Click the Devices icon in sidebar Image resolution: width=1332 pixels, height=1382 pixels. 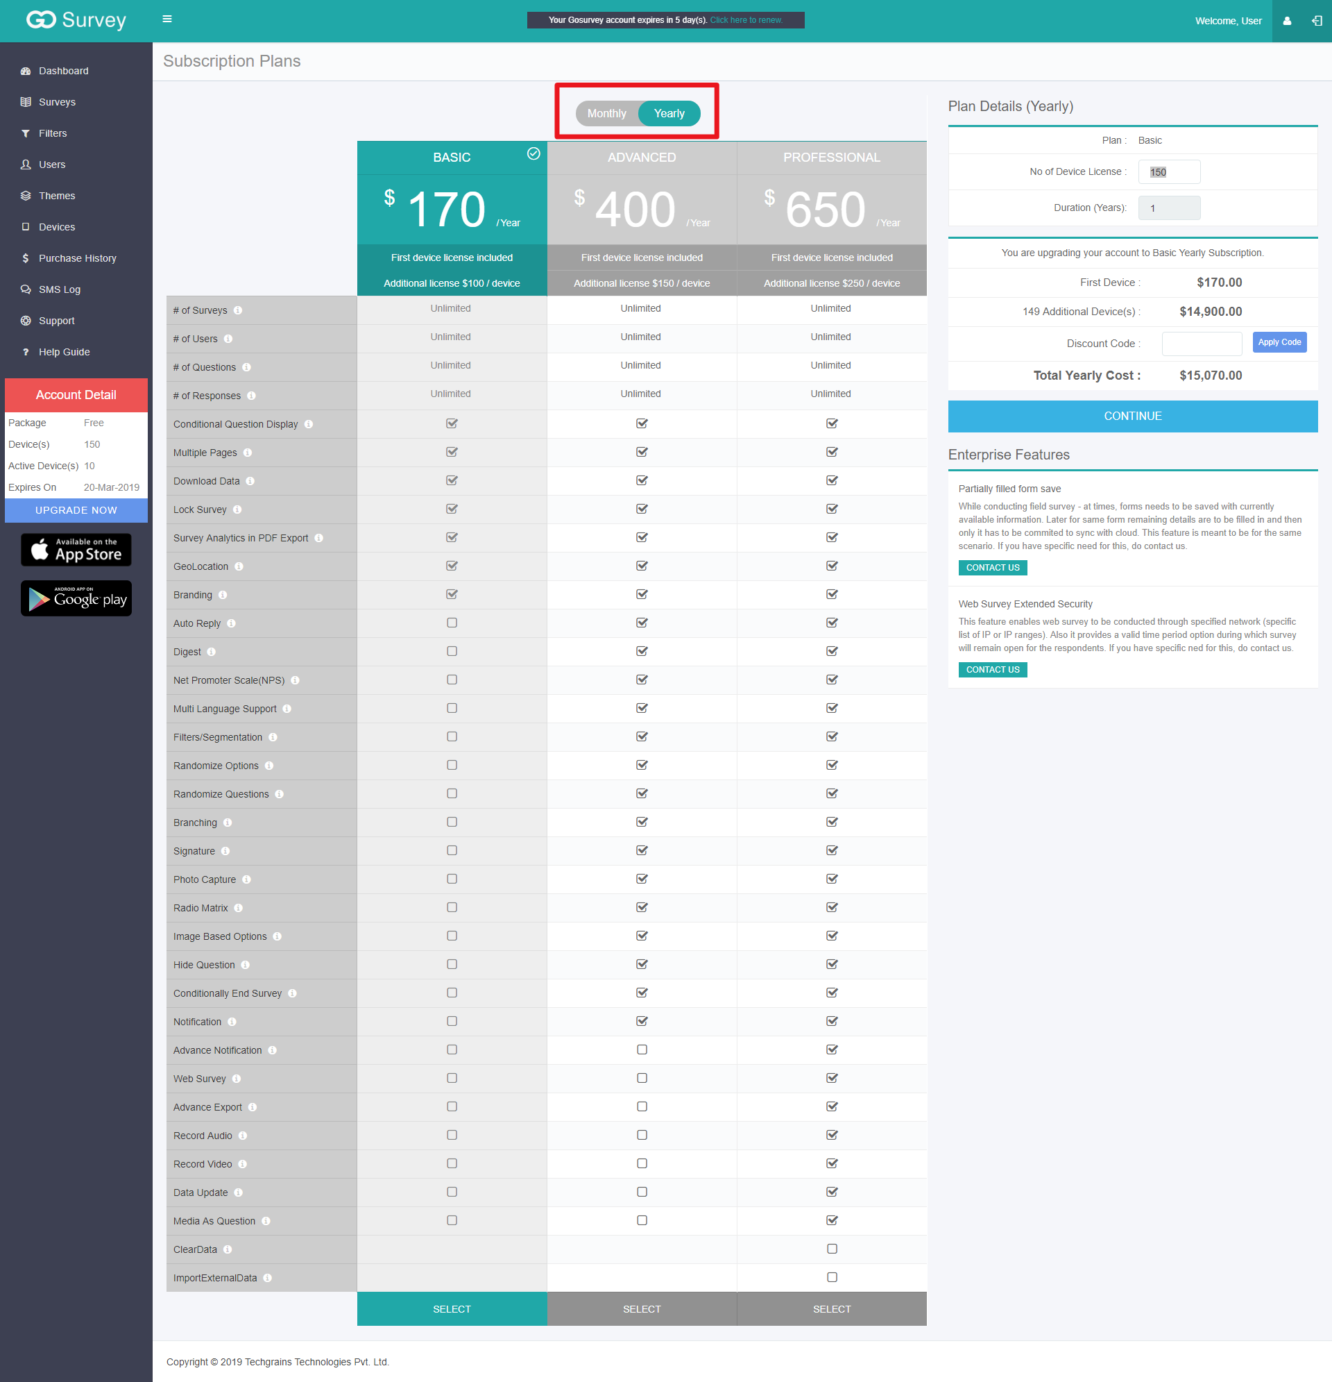22,226
